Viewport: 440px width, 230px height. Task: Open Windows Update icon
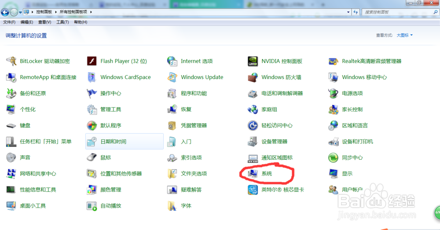[x=172, y=77]
